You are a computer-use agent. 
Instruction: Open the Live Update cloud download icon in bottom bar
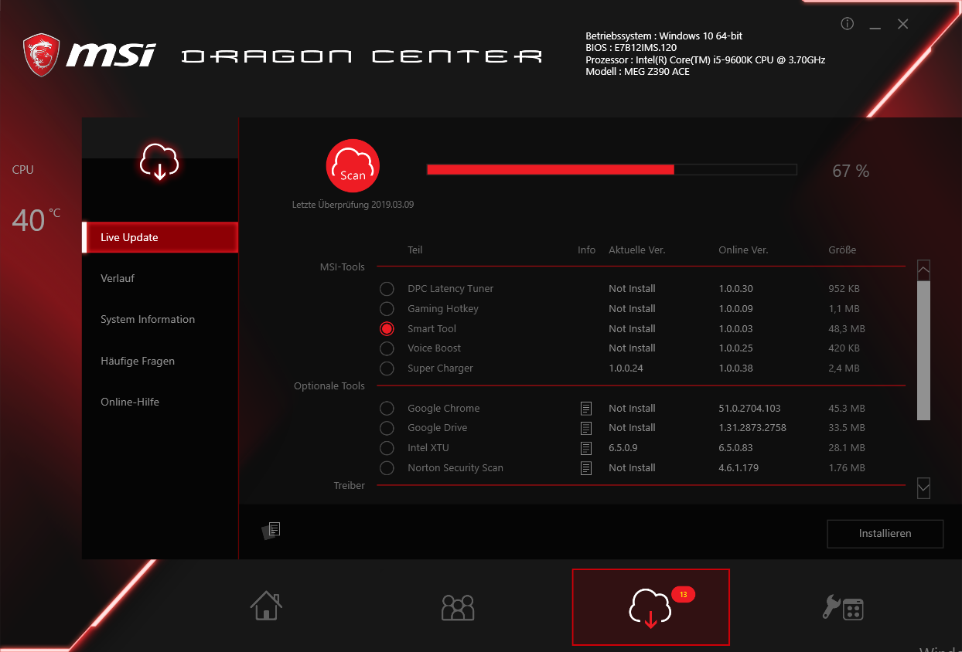point(650,608)
